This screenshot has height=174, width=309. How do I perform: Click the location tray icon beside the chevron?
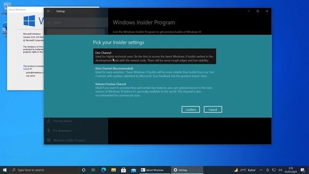pyautogui.click(x=267, y=170)
